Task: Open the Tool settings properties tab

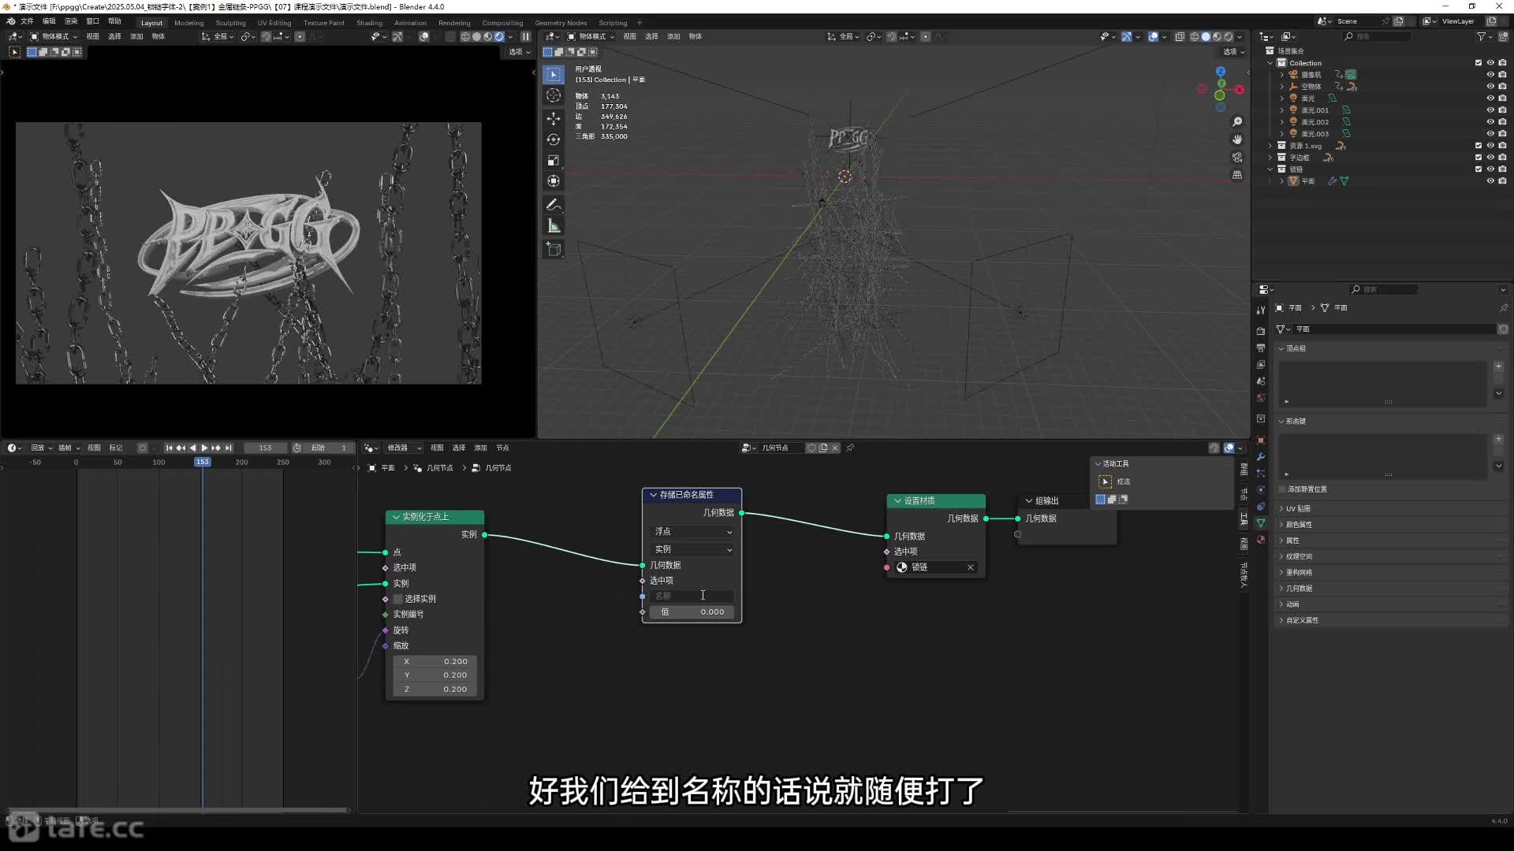Action: coord(1261,310)
